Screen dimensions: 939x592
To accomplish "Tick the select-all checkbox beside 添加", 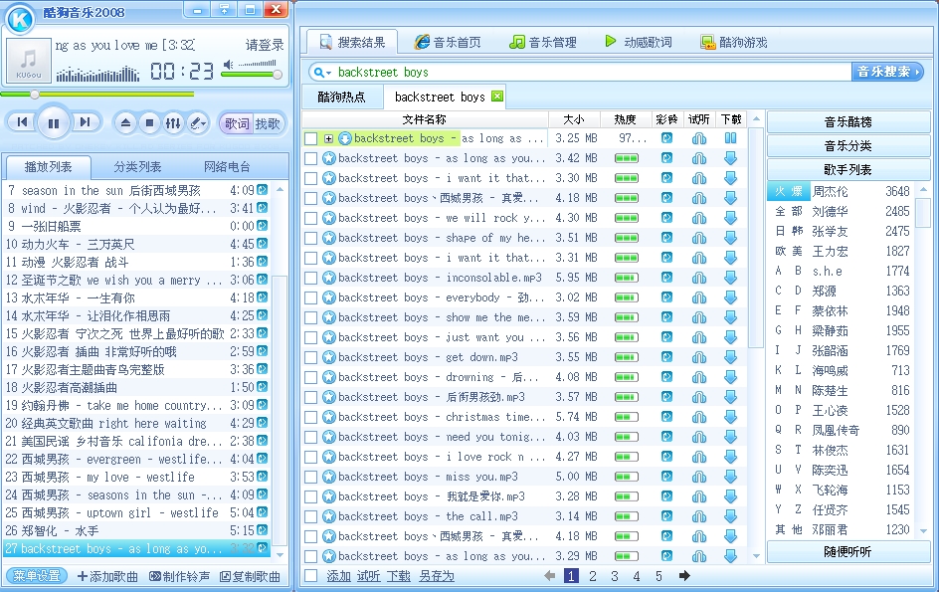I will [310, 576].
